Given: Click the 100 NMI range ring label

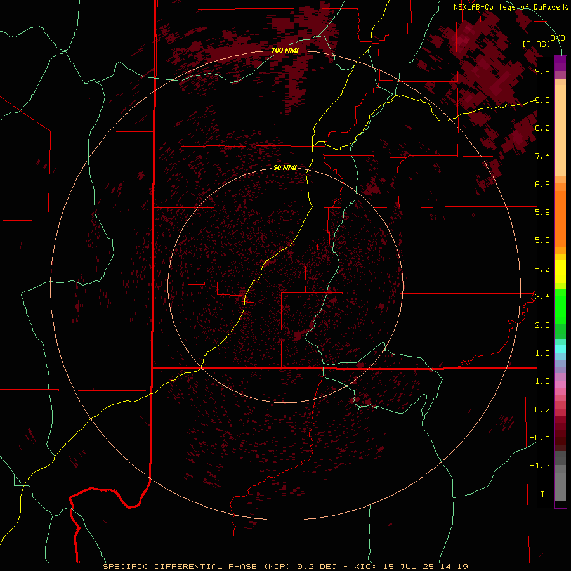Looking at the screenshot, I should coord(285,50).
